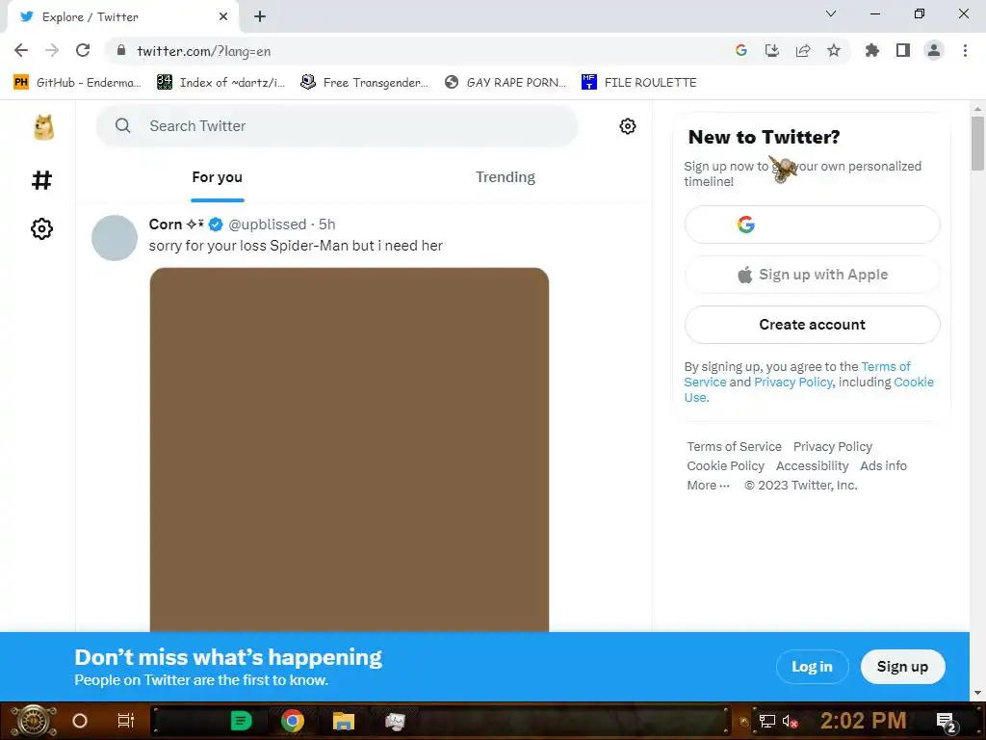
Task: Click the Google icon in address bar
Action: (x=740, y=50)
